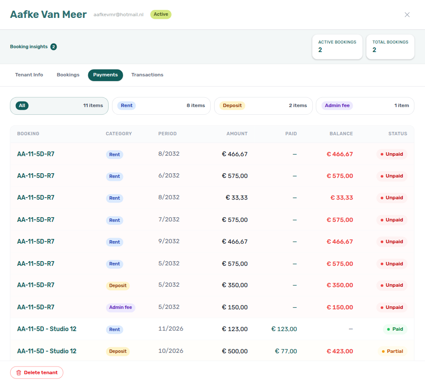Viewport: 425px width, 384px height.
Task: Click the Active status badge
Action: [161, 15]
